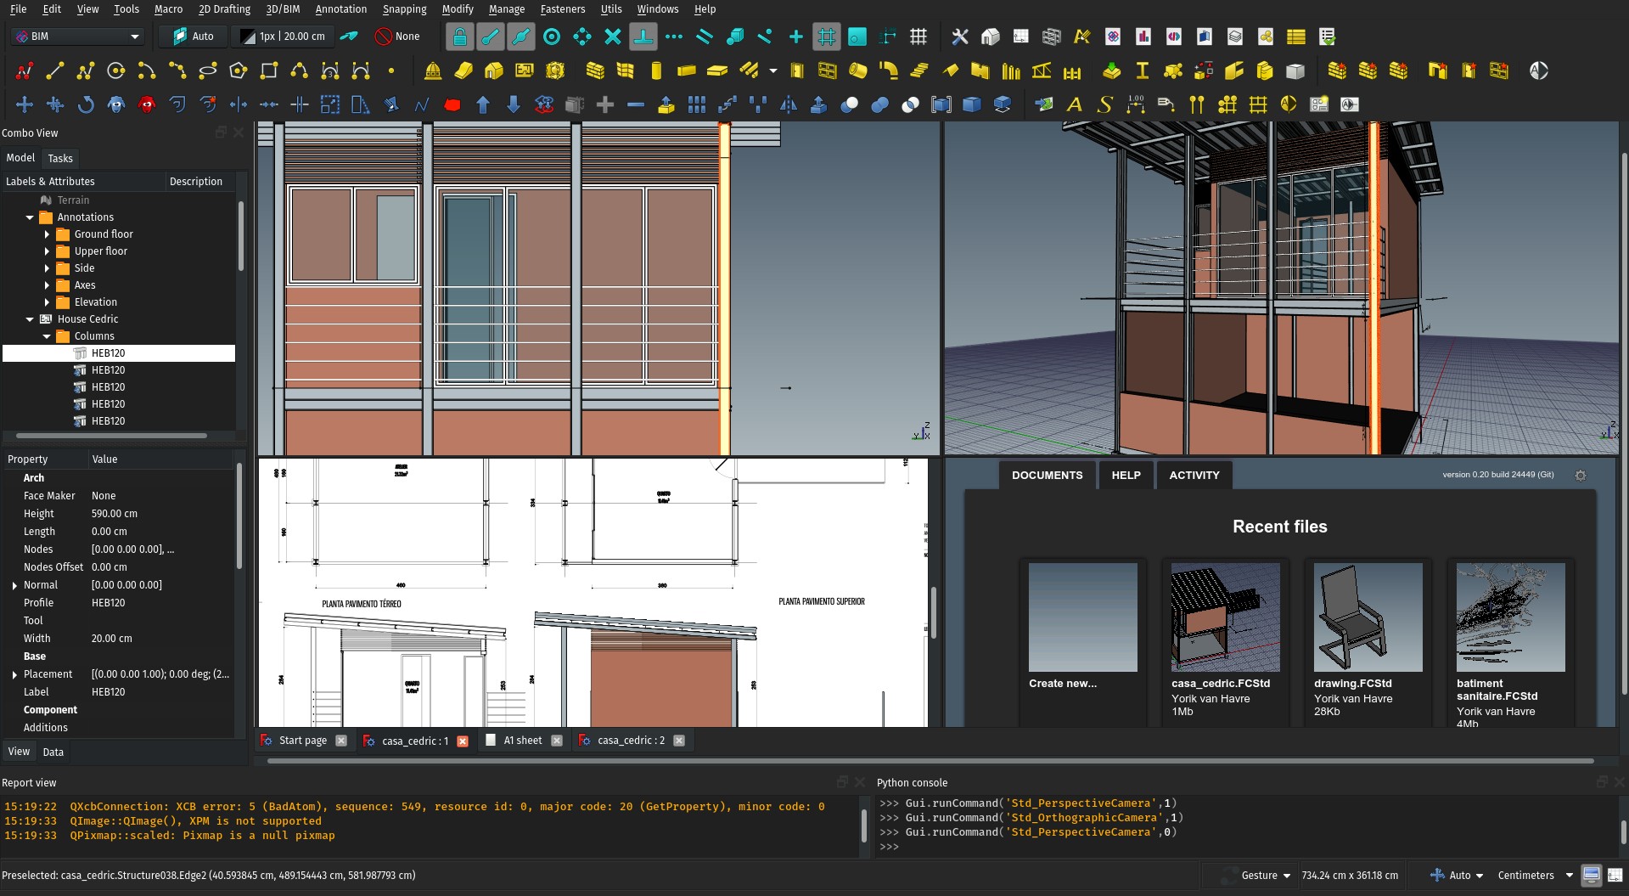Toggle perpendicular snap mode

point(644,37)
